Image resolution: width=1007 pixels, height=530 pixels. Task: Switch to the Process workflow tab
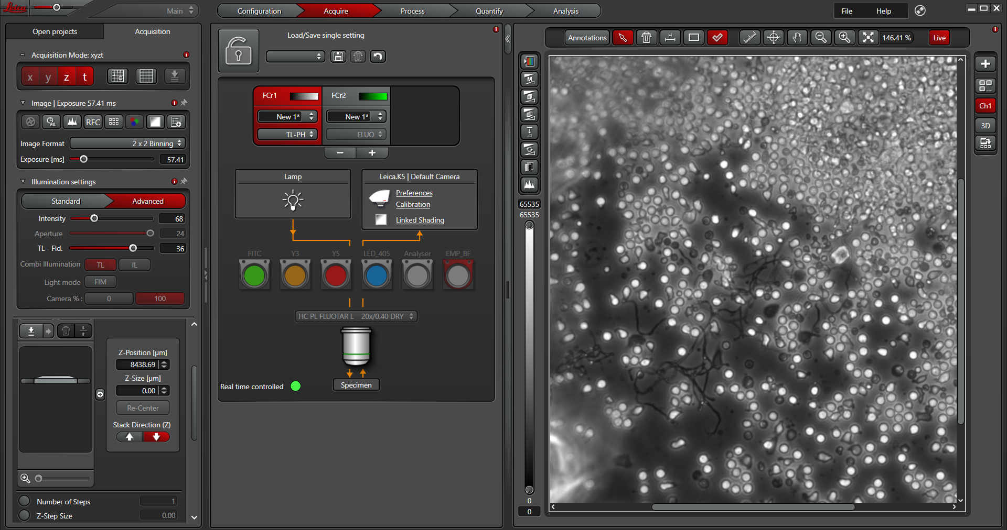(x=412, y=11)
